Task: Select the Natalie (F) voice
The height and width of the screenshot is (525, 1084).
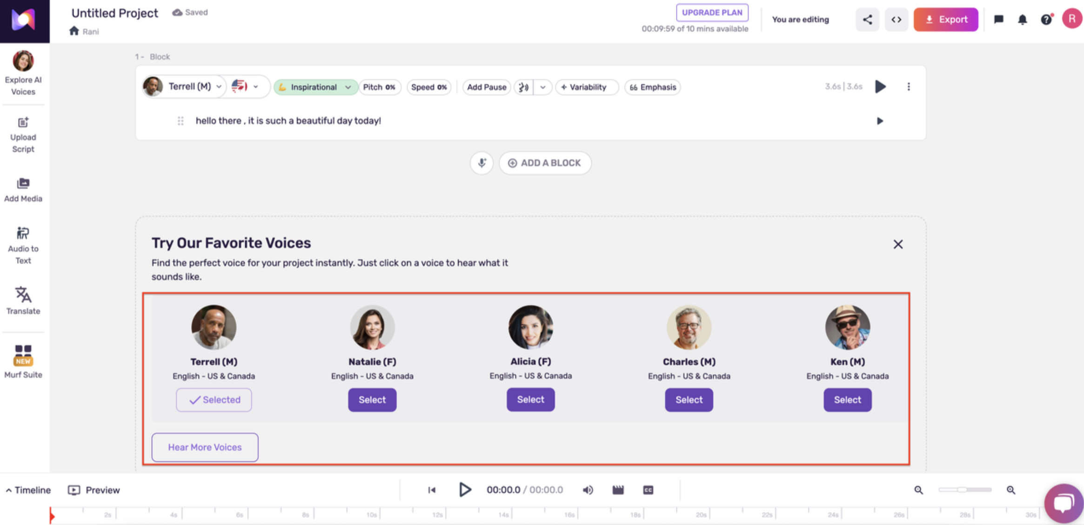Action: pyautogui.click(x=372, y=400)
